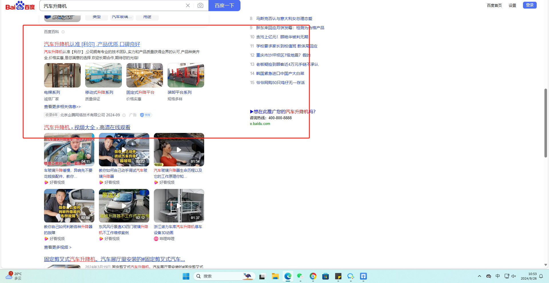The width and height of the screenshot is (549, 283).
Task: Open the 设置 menu
Action: (x=512, y=5)
